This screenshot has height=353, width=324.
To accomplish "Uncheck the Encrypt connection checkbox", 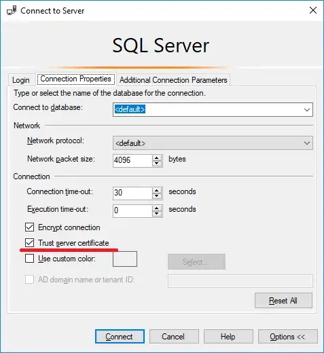I will click(x=30, y=227).
